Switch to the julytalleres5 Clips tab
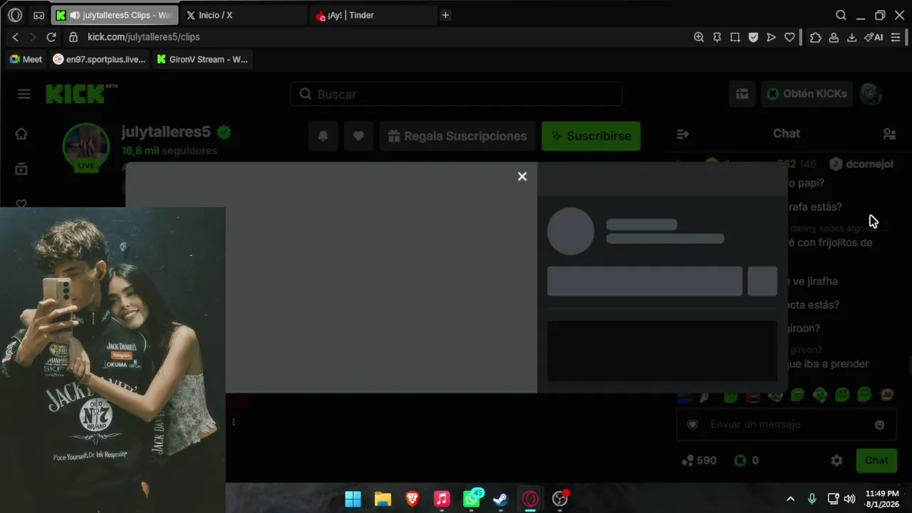Image resolution: width=912 pixels, height=513 pixels. (x=114, y=15)
